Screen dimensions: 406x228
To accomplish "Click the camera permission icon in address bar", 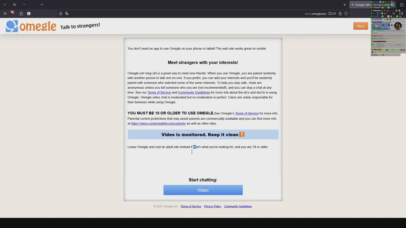I will pos(330,14).
